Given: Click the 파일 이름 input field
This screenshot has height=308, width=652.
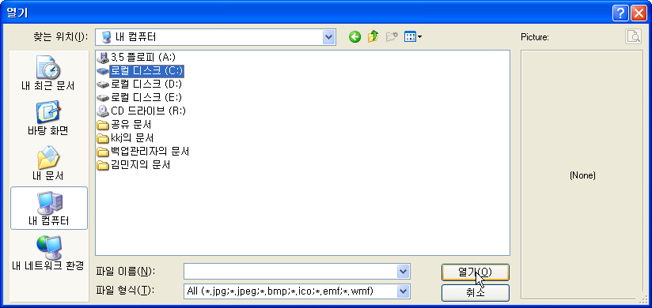Looking at the screenshot, I should pos(290,272).
